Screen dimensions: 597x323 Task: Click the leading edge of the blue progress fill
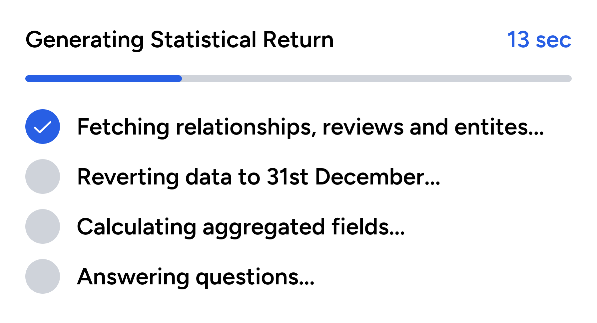click(180, 79)
